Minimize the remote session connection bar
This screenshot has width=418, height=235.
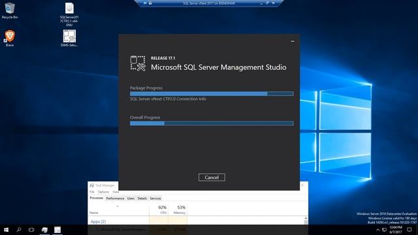click(261, 3)
